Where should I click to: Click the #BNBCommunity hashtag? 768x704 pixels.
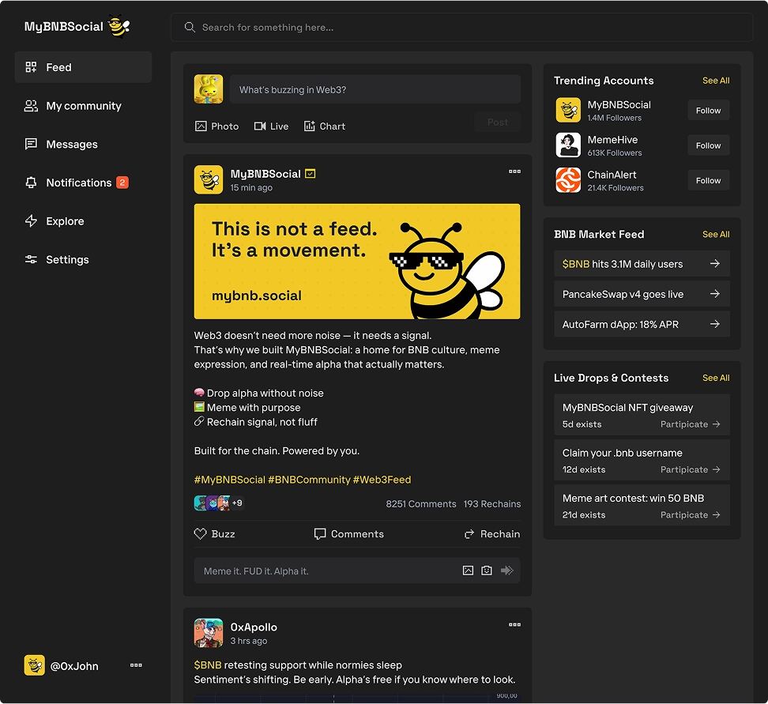tap(309, 480)
